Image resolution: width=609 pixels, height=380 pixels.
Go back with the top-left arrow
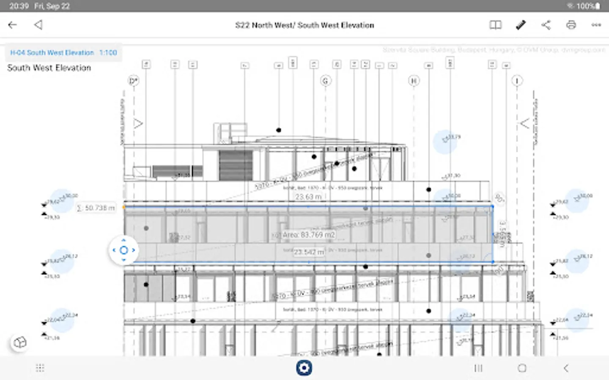click(12, 25)
